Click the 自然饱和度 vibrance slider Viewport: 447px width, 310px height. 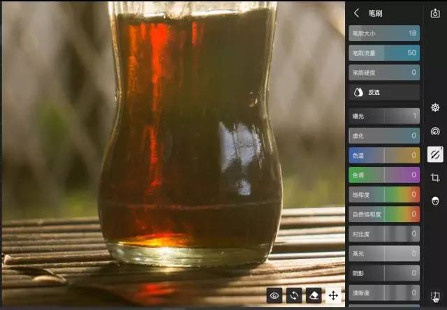click(x=384, y=214)
